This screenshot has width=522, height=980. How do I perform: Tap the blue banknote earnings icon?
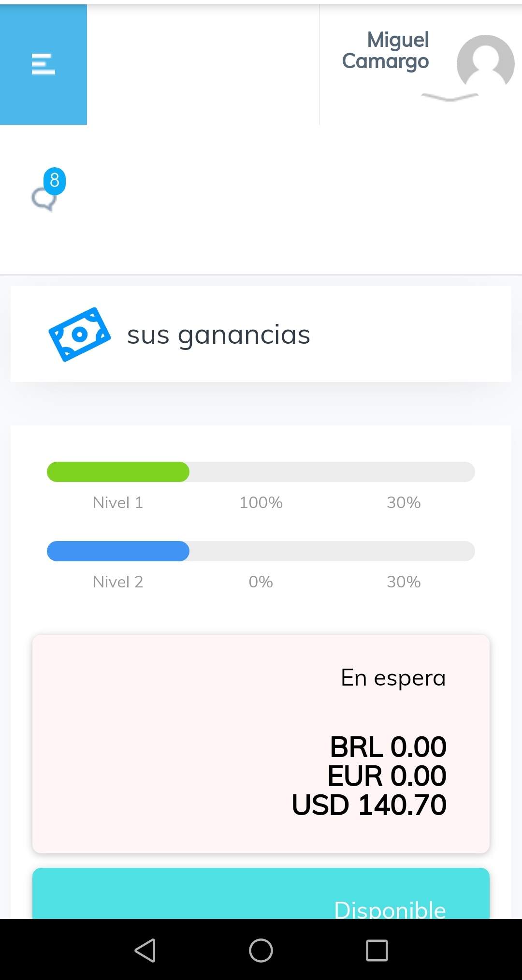click(x=79, y=334)
